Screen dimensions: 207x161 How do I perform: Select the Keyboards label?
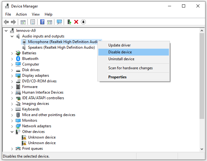coord(31,109)
